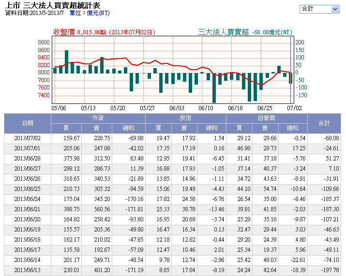Click the 收盤價 closing price legend label
Viewport: 346px width, 276px height.
[64, 32]
